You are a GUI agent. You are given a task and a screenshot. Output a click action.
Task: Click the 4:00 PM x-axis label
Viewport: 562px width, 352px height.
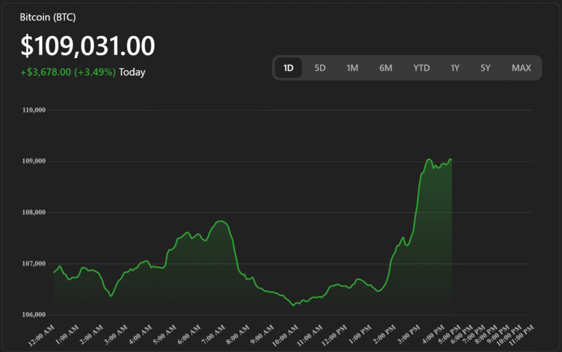click(x=434, y=334)
